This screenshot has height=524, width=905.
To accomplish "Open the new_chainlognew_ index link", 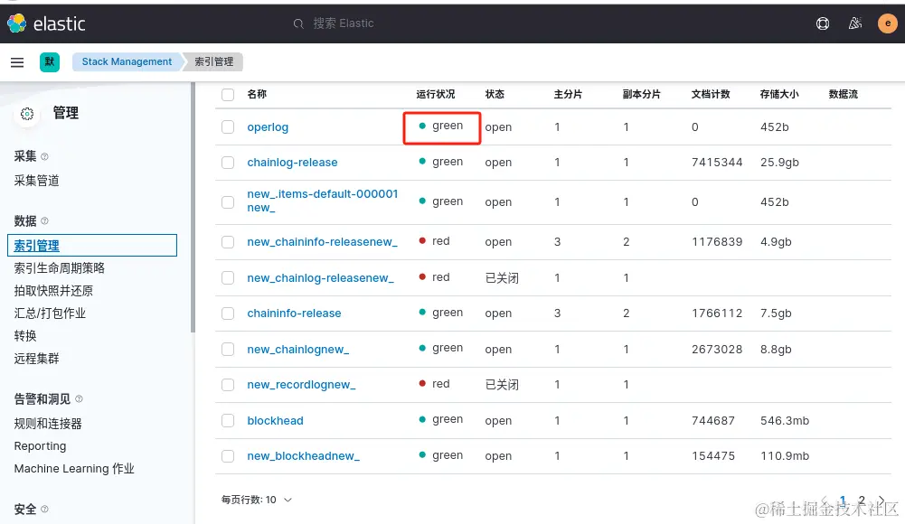I will tap(297, 350).
